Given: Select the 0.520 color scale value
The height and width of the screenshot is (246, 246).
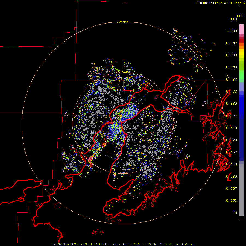Looking at the screenshot, I should tap(232, 140).
